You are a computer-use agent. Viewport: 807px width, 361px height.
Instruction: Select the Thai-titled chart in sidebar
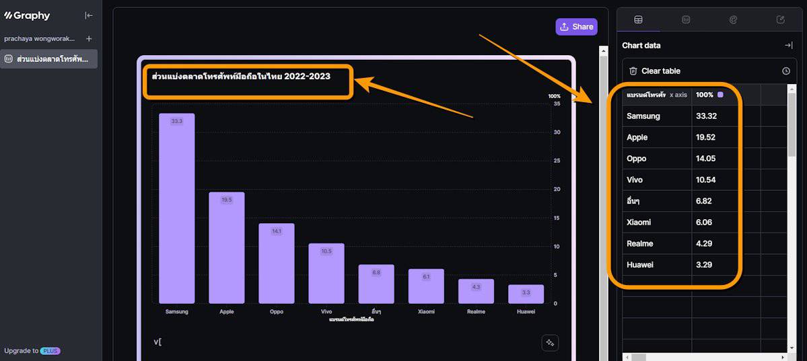(x=48, y=59)
